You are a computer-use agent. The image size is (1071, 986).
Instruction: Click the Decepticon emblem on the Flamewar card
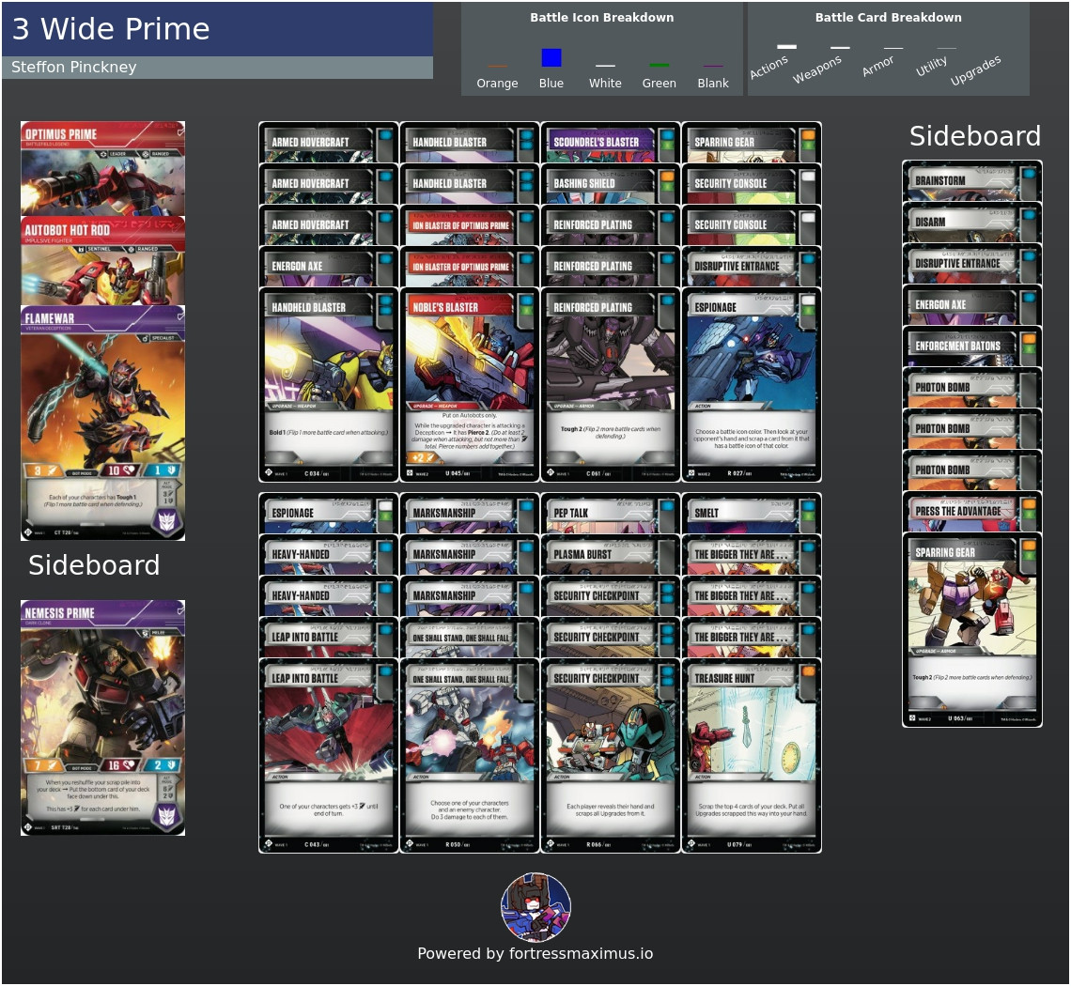[166, 522]
